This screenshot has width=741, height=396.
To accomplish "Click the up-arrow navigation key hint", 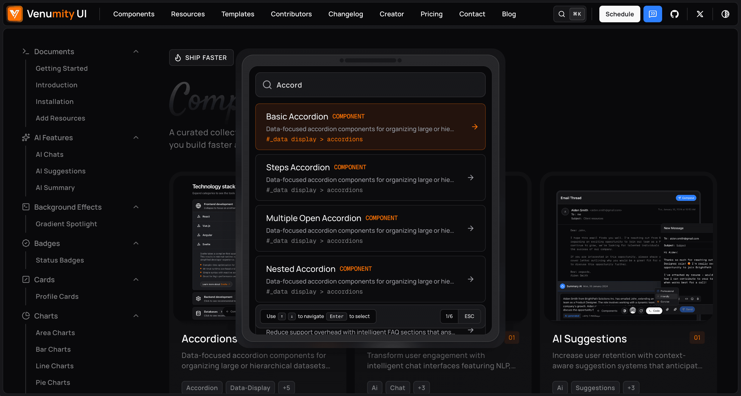I will point(282,316).
